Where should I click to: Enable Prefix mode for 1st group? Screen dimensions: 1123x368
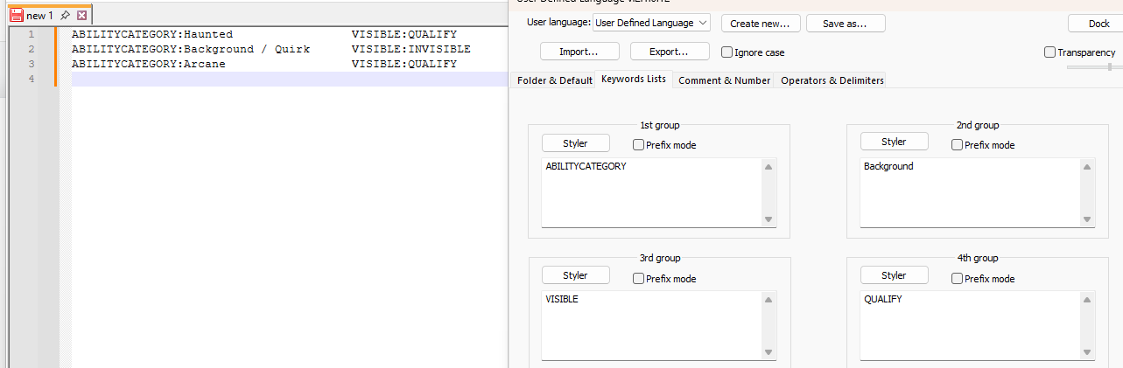pyautogui.click(x=638, y=145)
